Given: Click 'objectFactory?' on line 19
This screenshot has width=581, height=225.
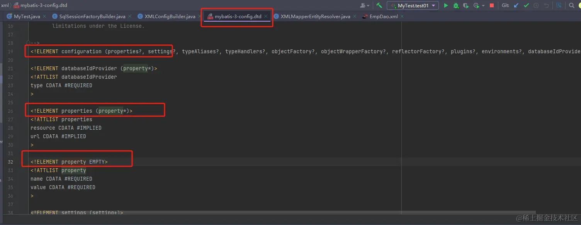Looking at the screenshot, I should tap(293, 51).
